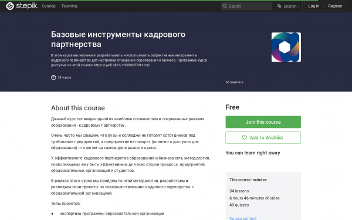
Task: Click the paragraph starting У эффективного кадрового партнерства
Action: (x=130, y=164)
